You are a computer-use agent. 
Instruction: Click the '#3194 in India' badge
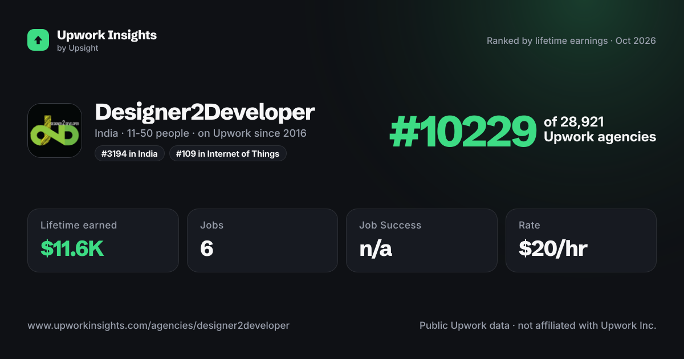(130, 153)
